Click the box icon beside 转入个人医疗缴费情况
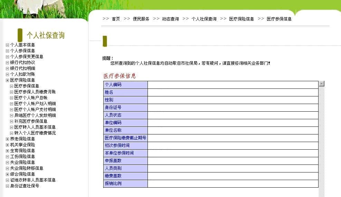Viewport: 341px width, 197px height. [12, 133]
